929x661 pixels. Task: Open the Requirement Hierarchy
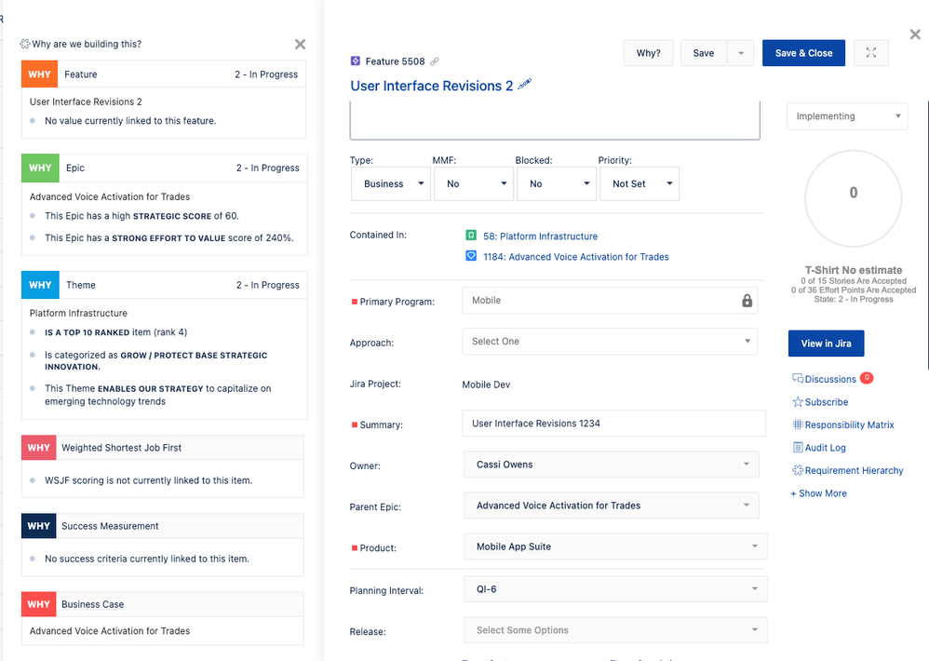tap(853, 470)
